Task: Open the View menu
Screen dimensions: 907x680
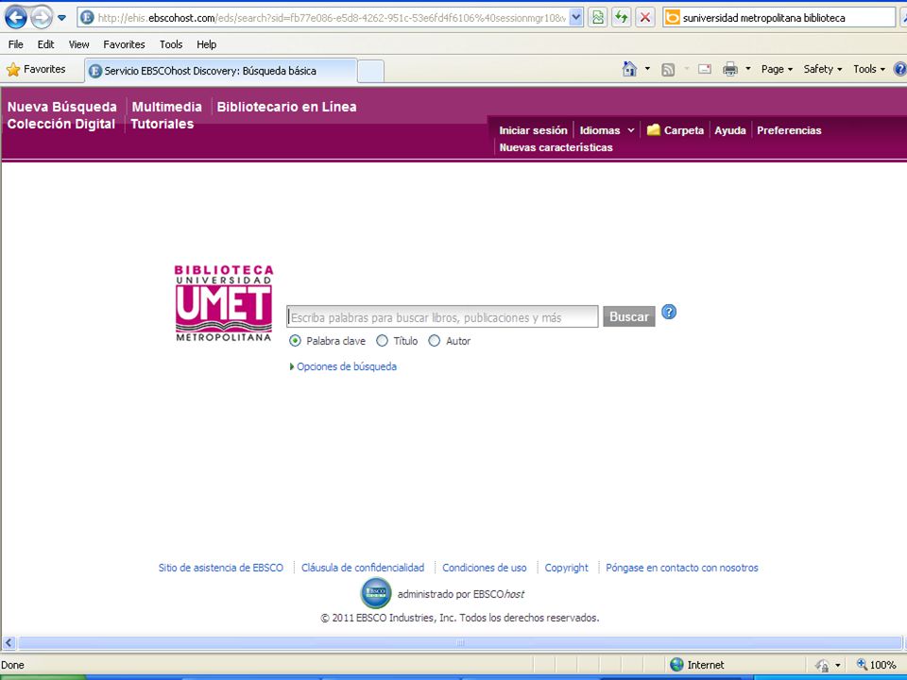Action: pos(78,44)
